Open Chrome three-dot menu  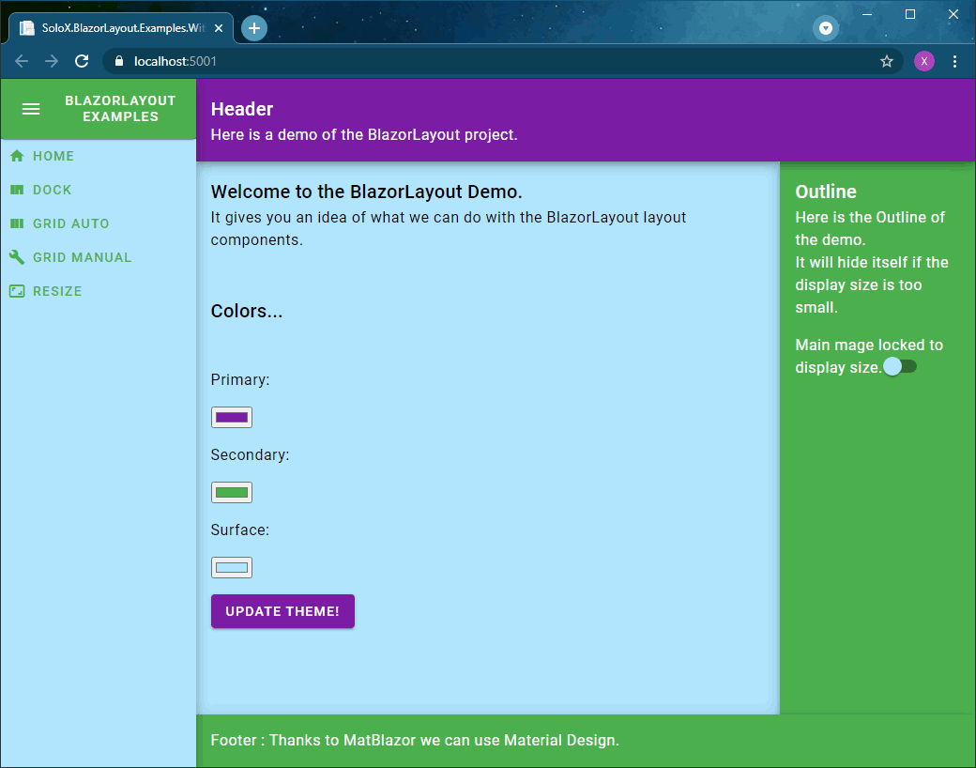click(x=954, y=61)
